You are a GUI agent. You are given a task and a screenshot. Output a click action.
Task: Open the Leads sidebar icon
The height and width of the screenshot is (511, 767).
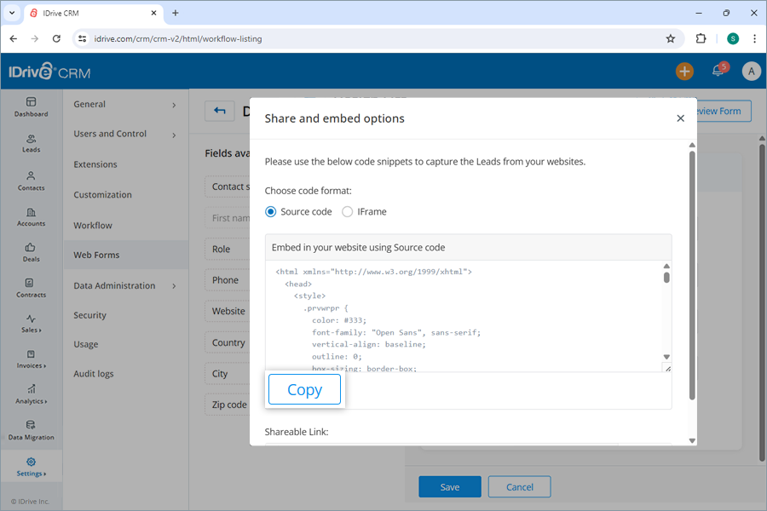pyautogui.click(x=31, y=145)
